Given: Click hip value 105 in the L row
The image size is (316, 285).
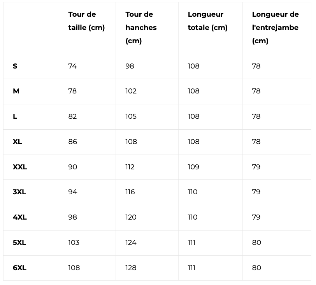Looking at the screenshot, I should point(131,116).
